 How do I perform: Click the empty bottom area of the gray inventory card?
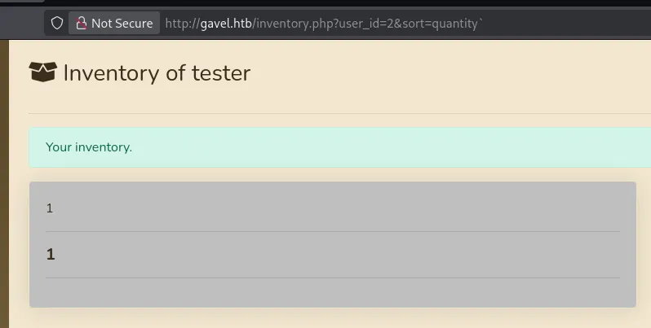(326, 293)
